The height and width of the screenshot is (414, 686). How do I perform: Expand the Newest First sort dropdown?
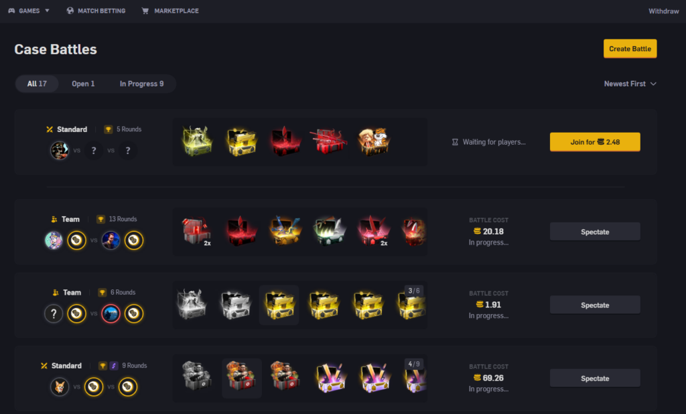(x=630, y=84)
